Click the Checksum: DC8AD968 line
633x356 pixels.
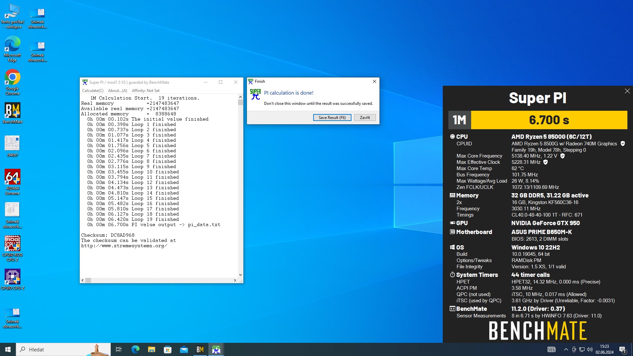[108, 235]
